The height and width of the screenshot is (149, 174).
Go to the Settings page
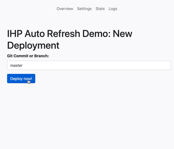click(84, 9)
